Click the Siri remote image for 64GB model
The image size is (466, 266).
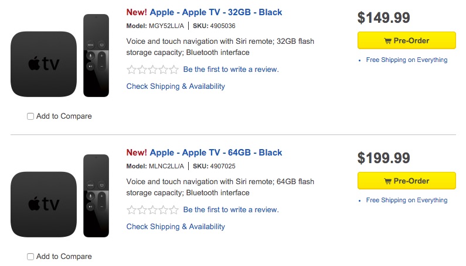(x=96, y=195)
